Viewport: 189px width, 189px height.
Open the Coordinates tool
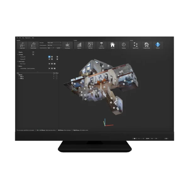[x=67, y=45]
